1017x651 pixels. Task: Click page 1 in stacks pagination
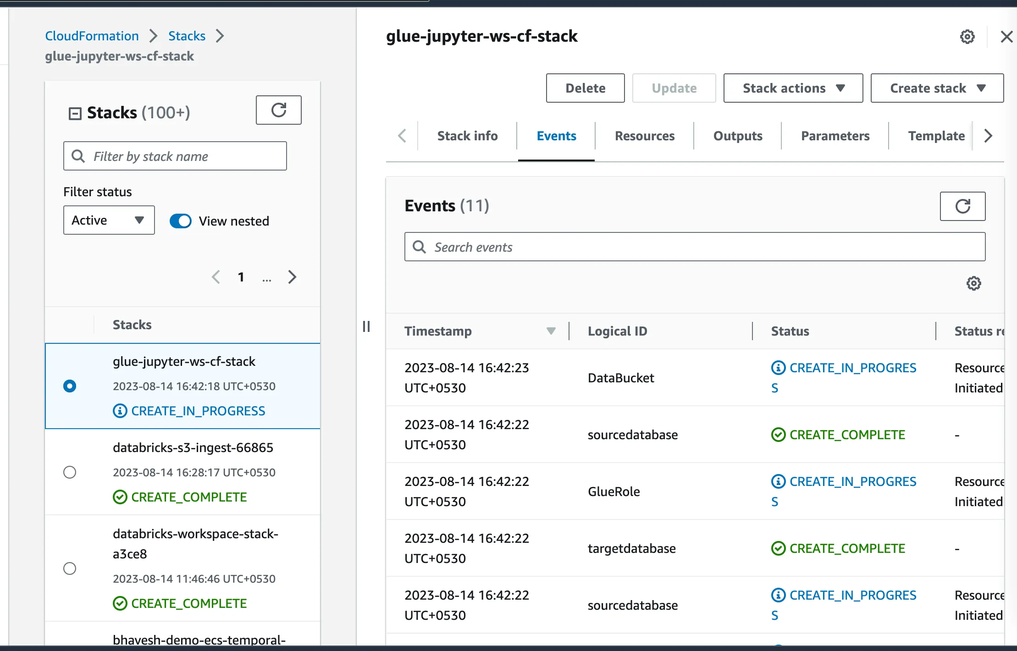[241, 277]
